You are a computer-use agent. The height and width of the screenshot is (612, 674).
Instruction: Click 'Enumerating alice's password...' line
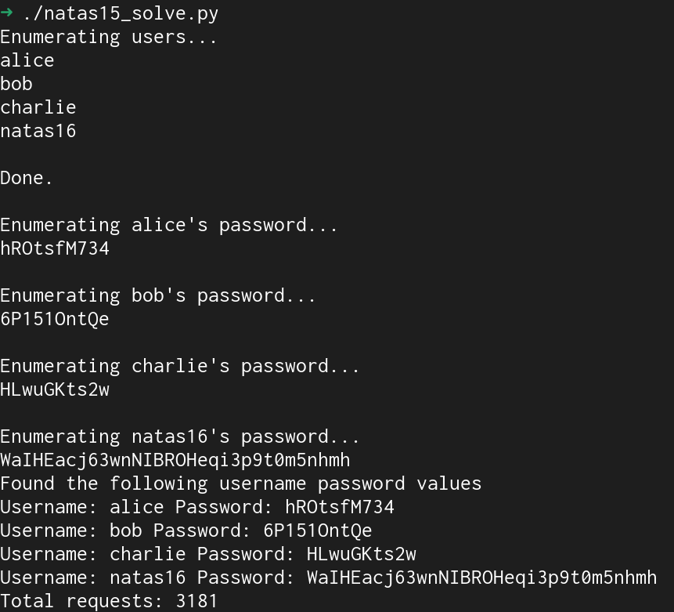coord(168,226)
